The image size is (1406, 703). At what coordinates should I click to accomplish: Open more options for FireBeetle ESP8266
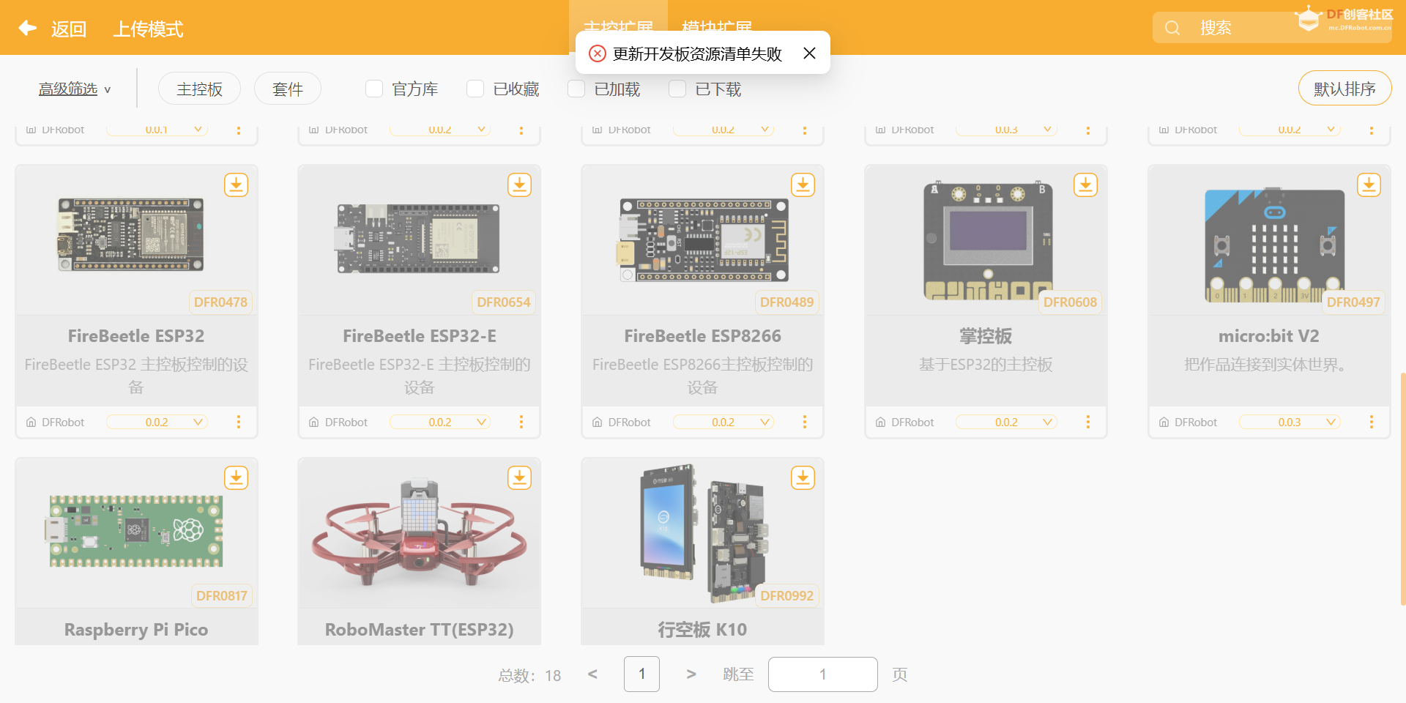805,422
